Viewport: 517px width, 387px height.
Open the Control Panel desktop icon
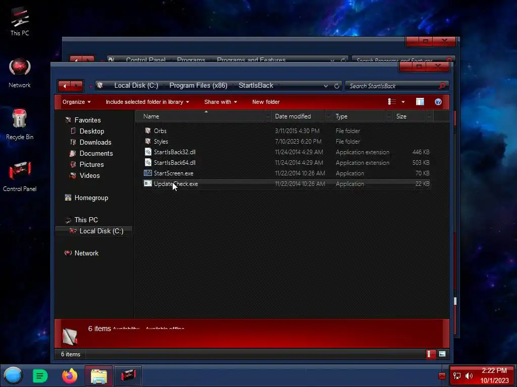(20, 176)
